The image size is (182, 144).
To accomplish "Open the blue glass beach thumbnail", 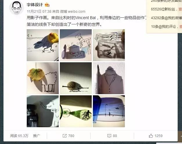I will tap(109, 111).
